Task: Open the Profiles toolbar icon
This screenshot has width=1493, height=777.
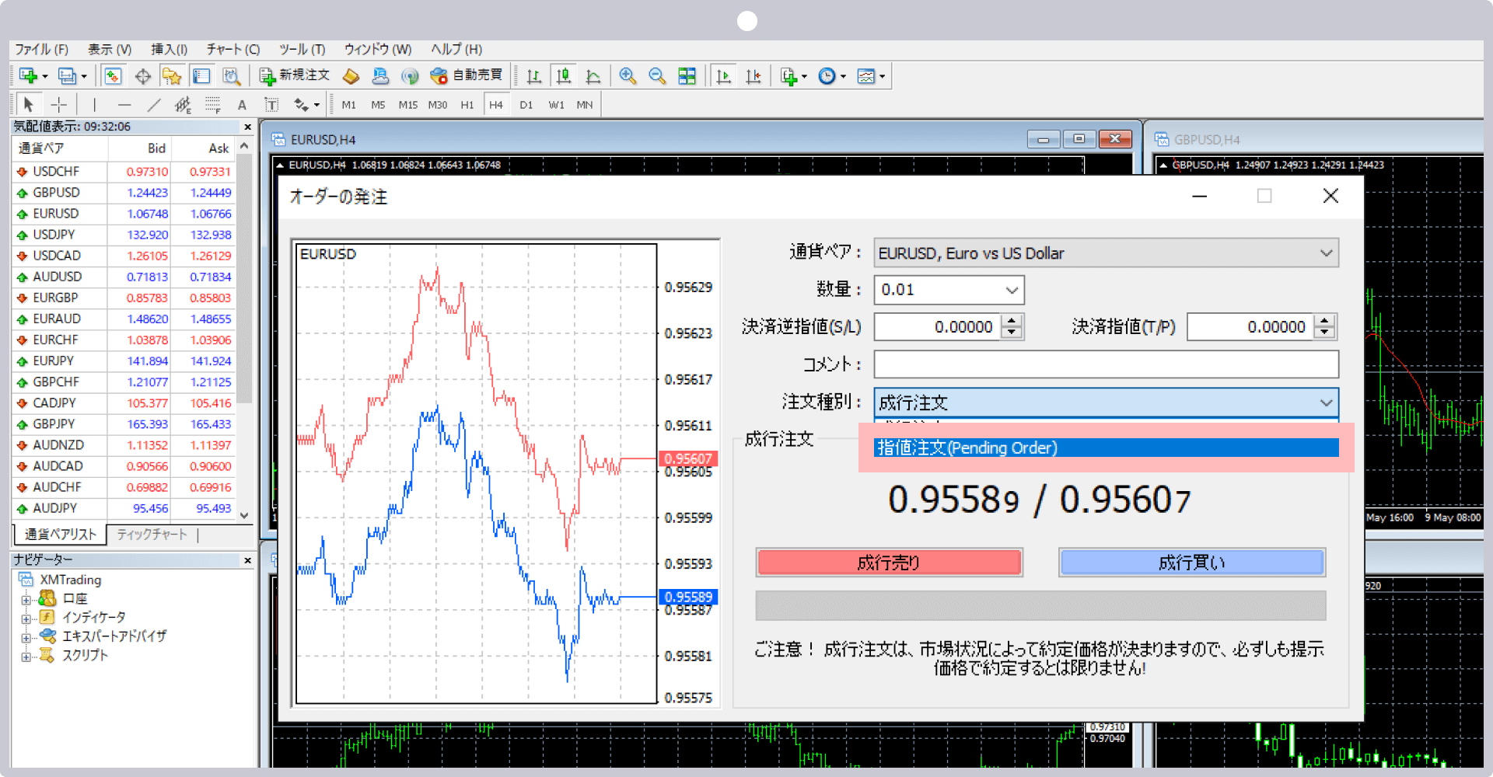Action: 68,75
